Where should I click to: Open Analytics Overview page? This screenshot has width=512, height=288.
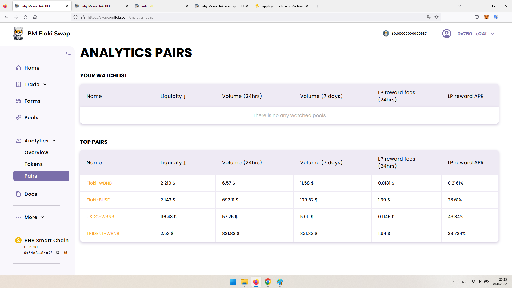click(36, 153)
